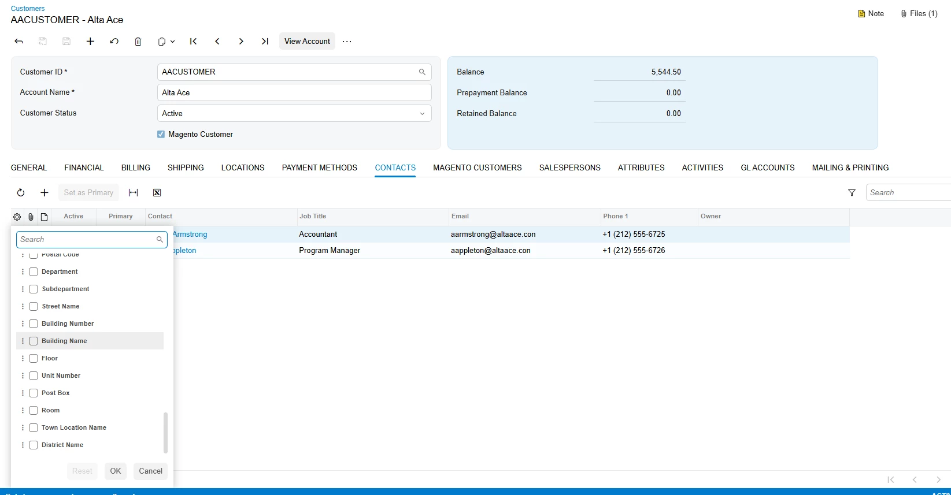Open the Armstrong contact link

point(190,235)
